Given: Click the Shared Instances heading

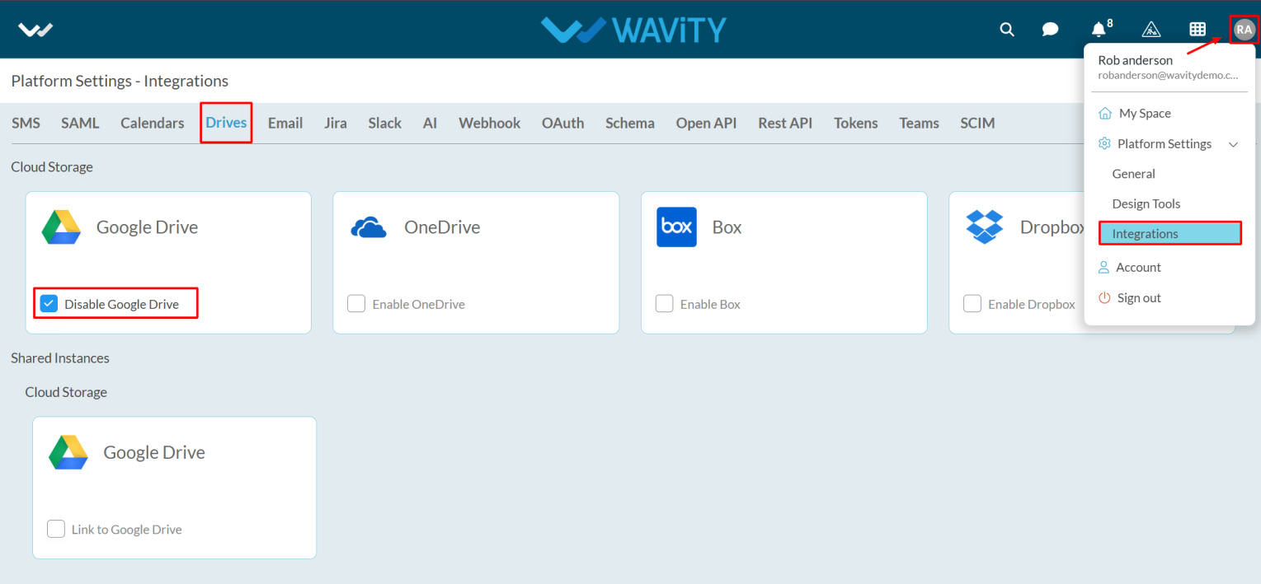Looking at the screenshot, I should coord(60,357).
